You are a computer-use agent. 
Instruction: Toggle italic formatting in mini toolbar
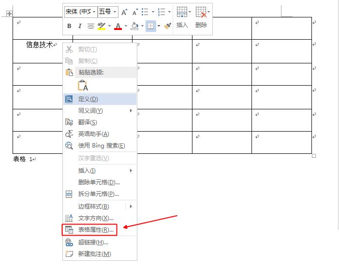pos(80,26)
